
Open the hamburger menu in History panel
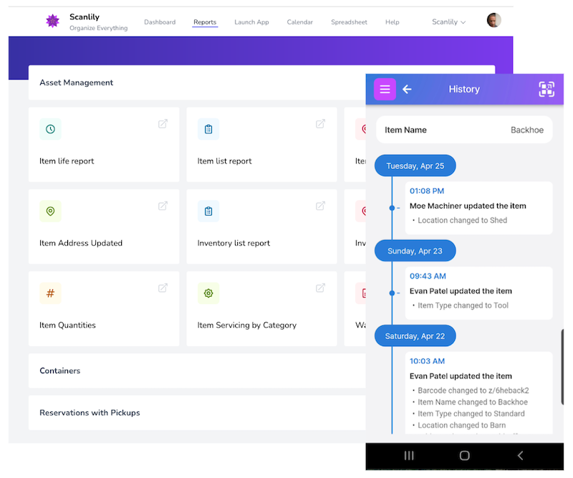tap(385, 90)
